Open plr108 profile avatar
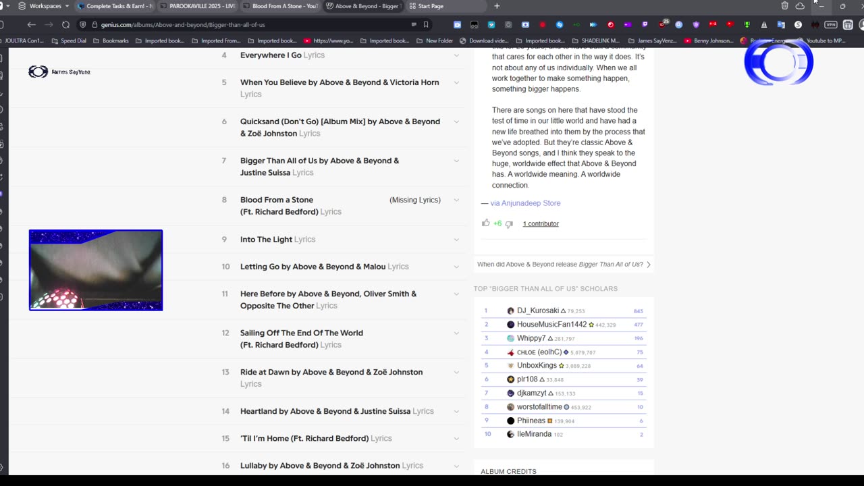Image resolution: width=864 pixels, height=486 pixels. pyautogui.click(x=510, y=379)
